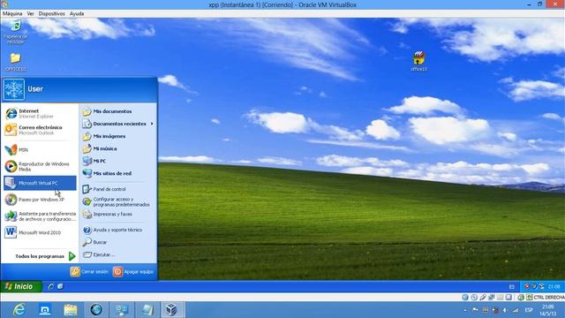The width and height of the screenshot is (565, 318).
Task: Open Mis sitios de red
Action: point(118,173)
